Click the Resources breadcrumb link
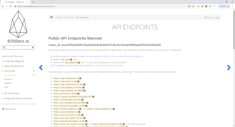This screenshot has width=235, height=127. (69, 17)
